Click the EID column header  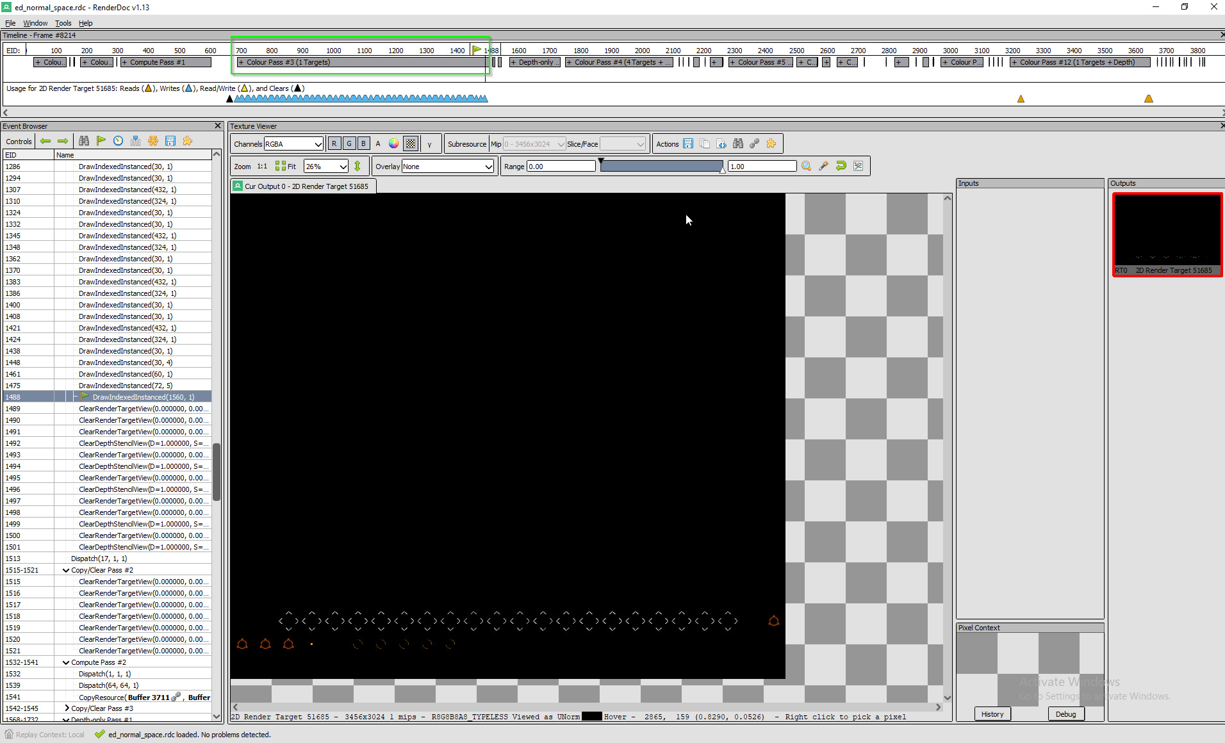coord(29,155)
